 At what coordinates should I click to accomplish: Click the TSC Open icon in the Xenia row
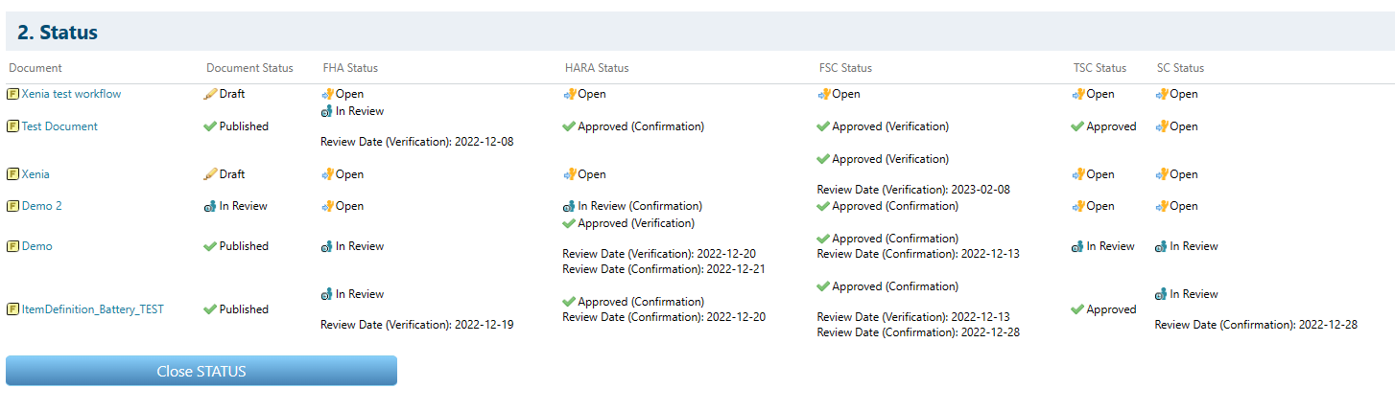click(1077, 174)
